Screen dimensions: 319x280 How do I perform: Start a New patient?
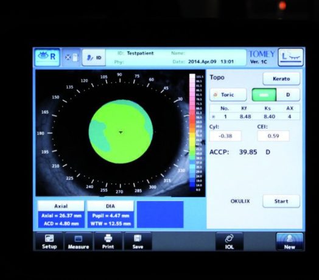[290, 242]
